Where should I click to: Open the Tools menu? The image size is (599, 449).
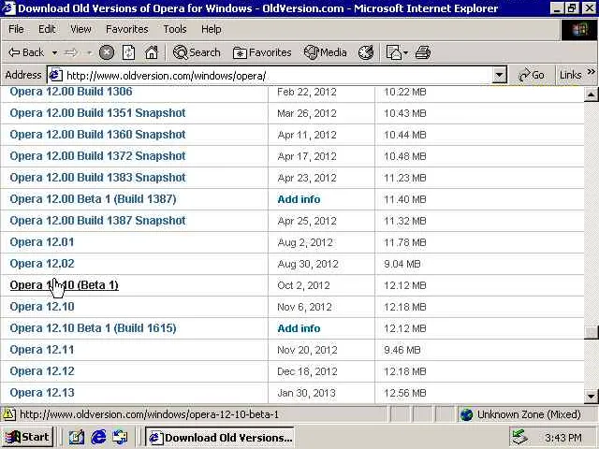click(175, 29)
